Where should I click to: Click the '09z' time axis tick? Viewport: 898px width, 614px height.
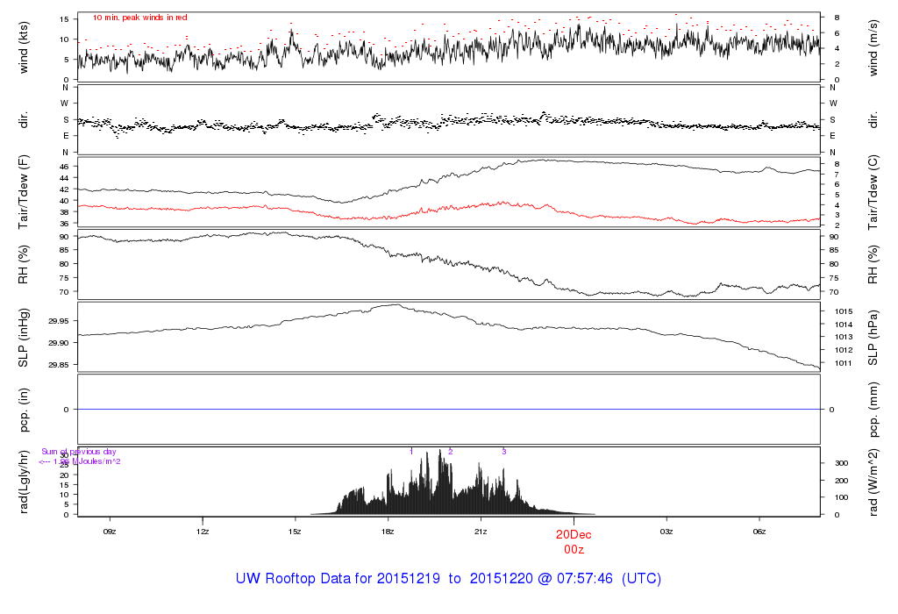pyautogui.click(x=110, y=532)
